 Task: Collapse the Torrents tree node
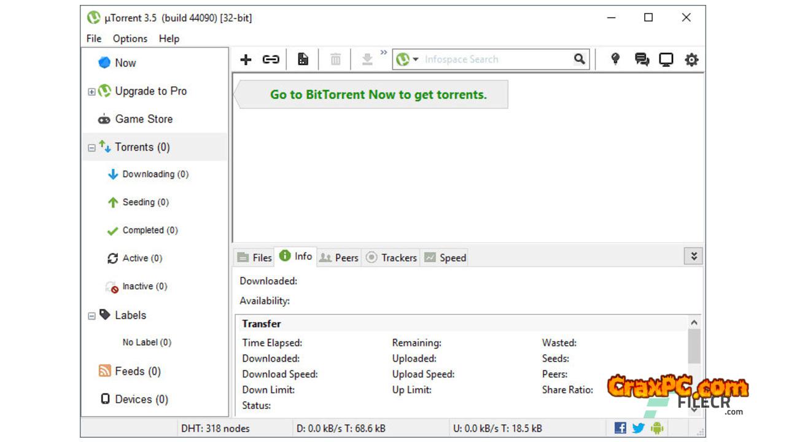91,148
